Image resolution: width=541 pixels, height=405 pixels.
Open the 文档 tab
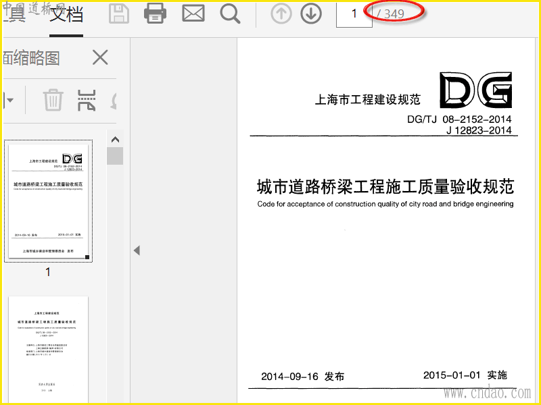pos(66,14)
